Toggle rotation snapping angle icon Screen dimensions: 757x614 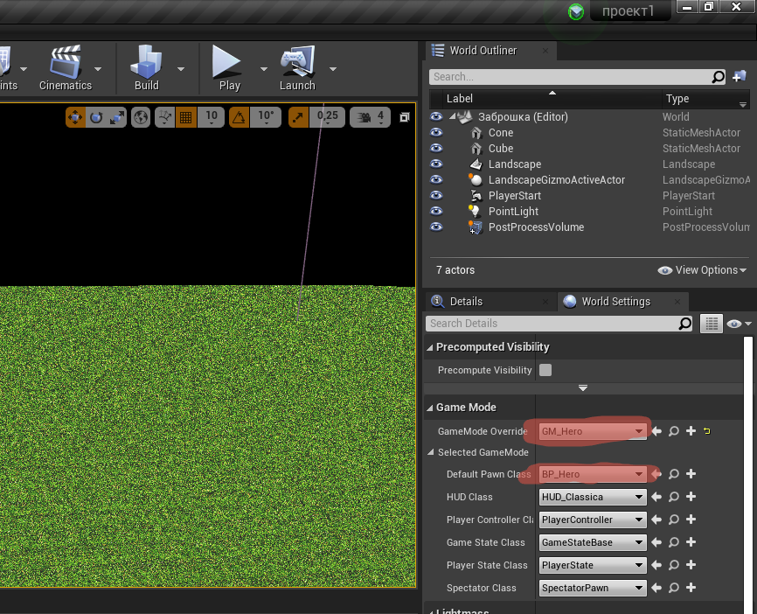click(239, 117)
